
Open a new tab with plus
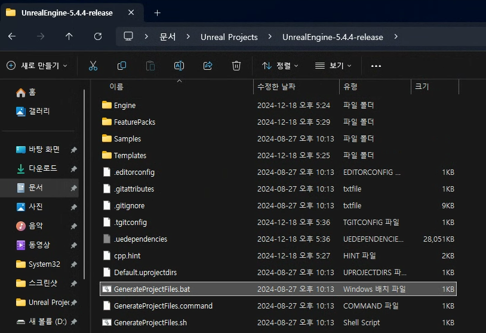[x=158, y=13]
